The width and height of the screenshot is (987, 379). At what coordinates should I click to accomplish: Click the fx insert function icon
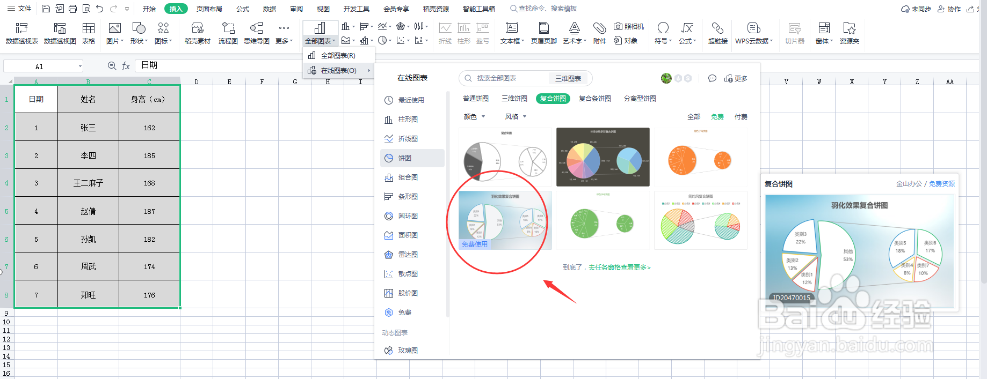(126, 65)
